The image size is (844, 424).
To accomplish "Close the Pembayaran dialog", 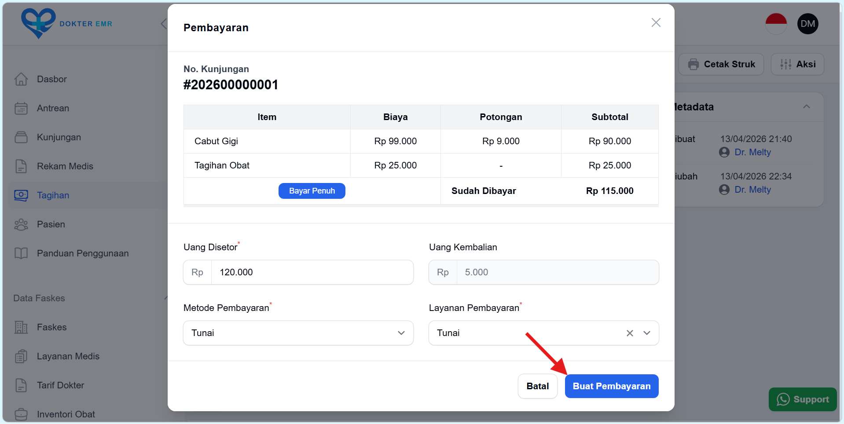I will click(x=656, y=22).
